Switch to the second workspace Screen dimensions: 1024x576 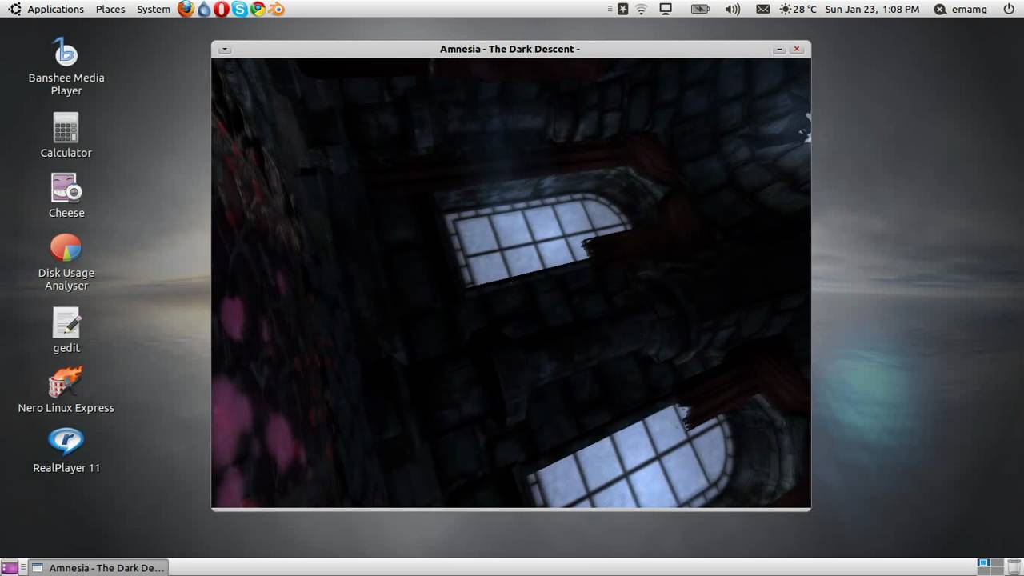[x=998, y=564]
